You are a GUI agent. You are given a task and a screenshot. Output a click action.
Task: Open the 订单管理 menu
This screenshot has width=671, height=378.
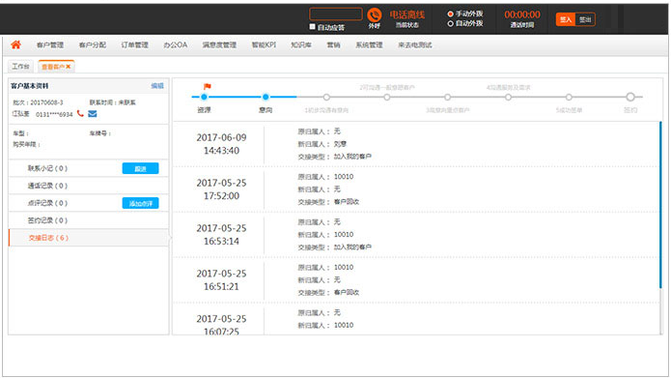[x=135, y=45]
